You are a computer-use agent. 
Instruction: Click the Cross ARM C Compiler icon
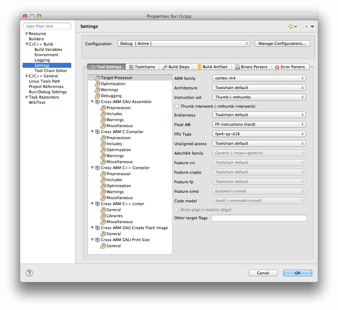click(x=97, y=132)
